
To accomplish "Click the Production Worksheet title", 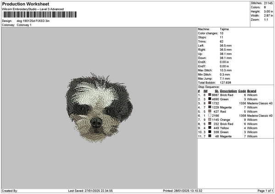I will pos(26,4).
